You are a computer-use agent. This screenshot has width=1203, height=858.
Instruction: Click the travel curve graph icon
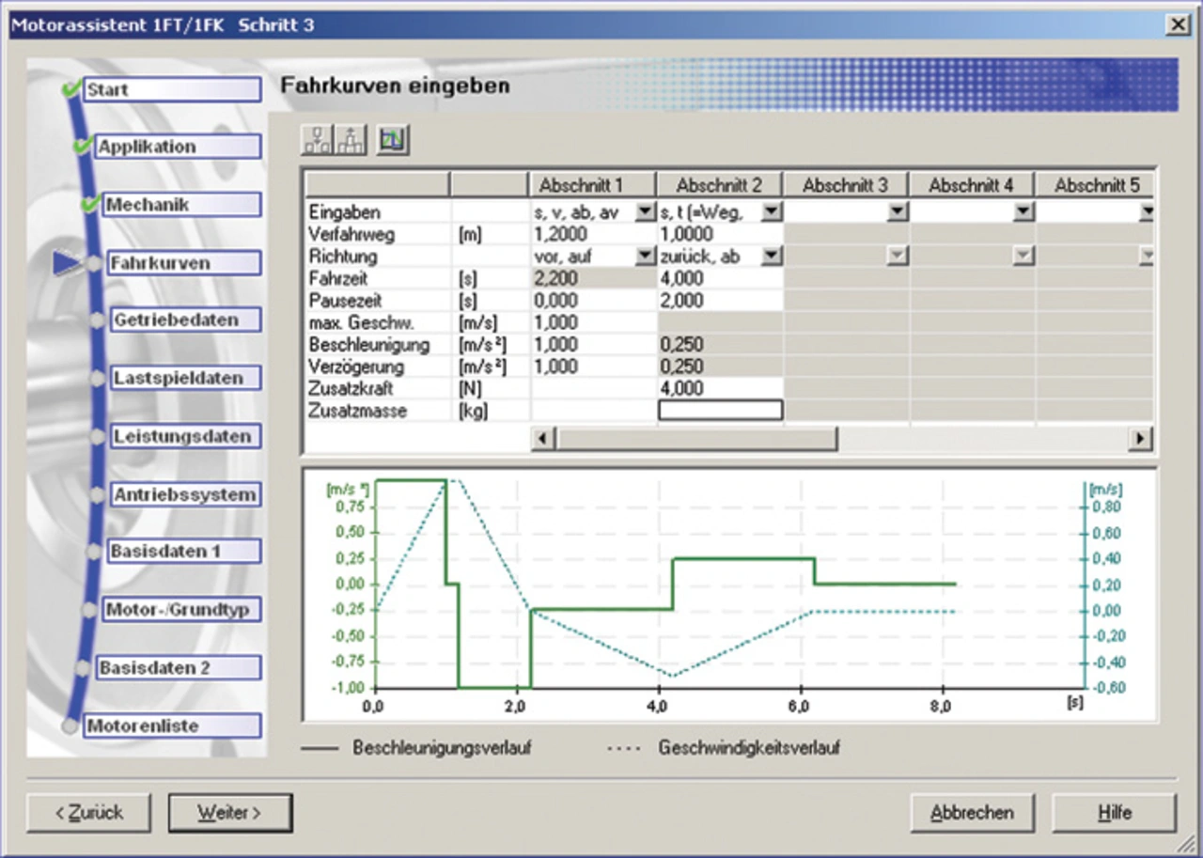(x=393, y=140)
